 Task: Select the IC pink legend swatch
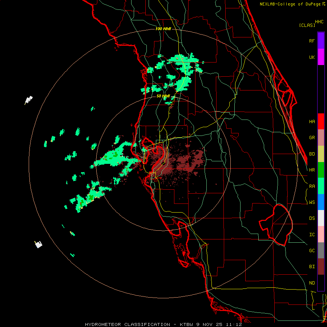(x=321, y=234)
